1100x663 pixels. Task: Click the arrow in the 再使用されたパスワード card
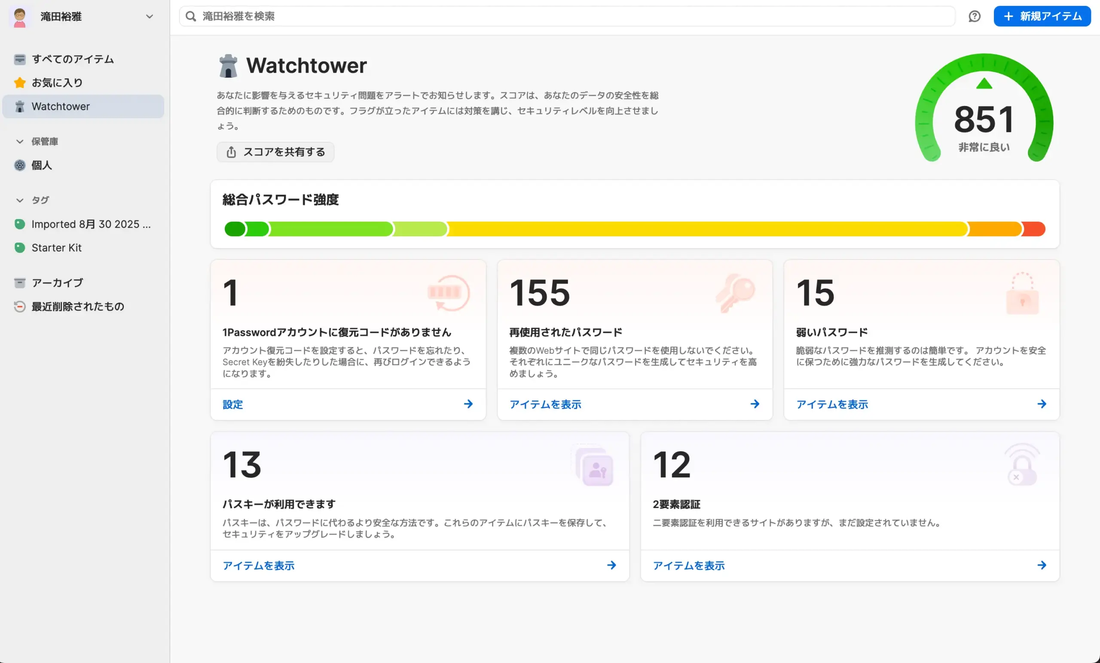[755, 404]
